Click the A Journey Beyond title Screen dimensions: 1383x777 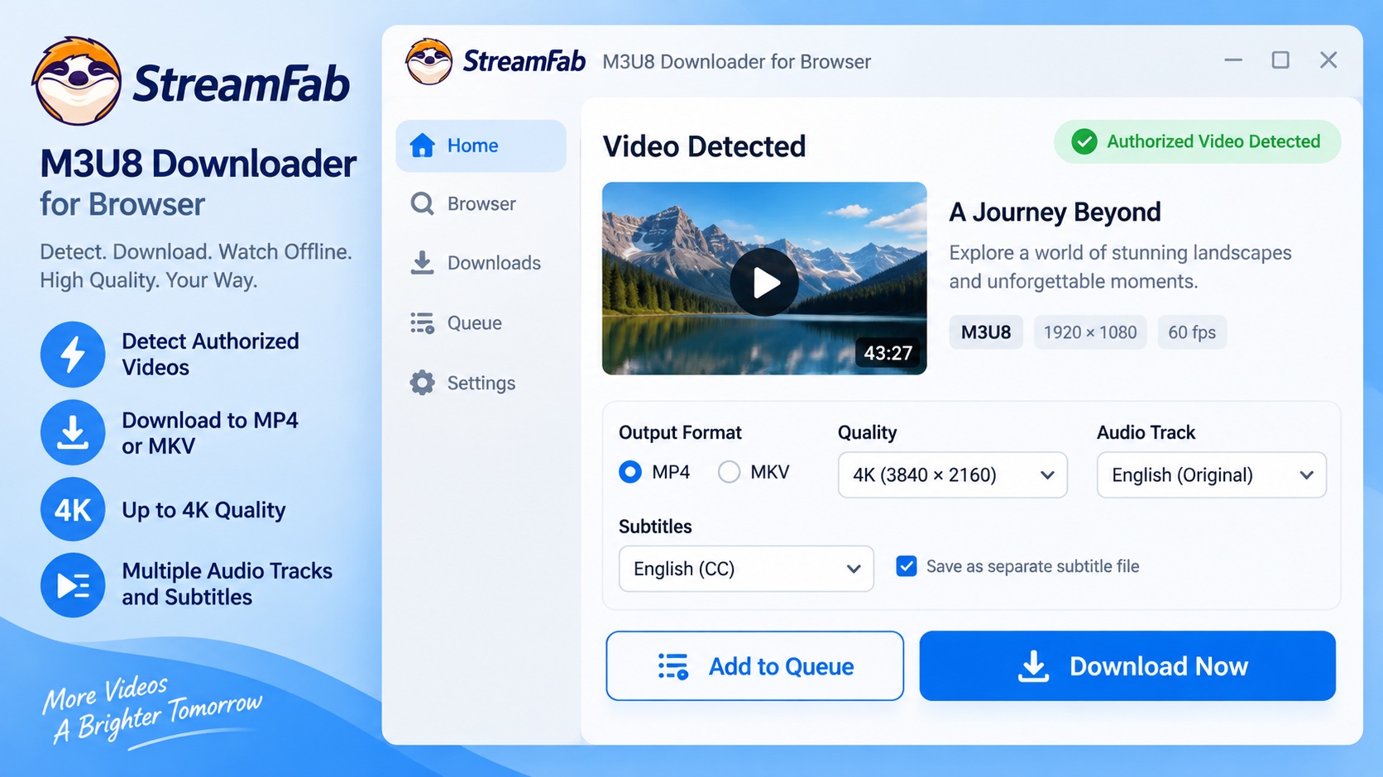(1055, 212)
